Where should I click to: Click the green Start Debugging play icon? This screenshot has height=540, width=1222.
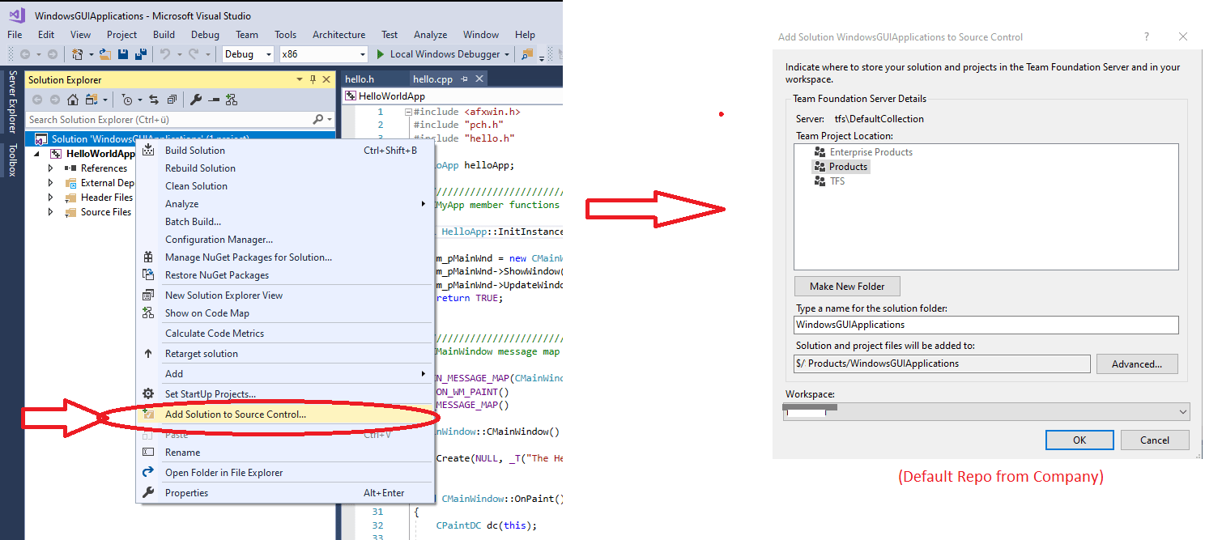coord(381,54)
